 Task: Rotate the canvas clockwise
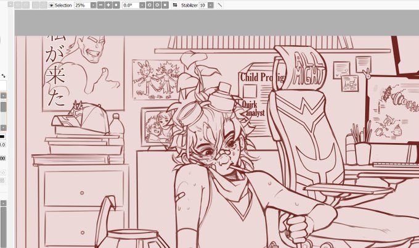click(x=157, y=6)
